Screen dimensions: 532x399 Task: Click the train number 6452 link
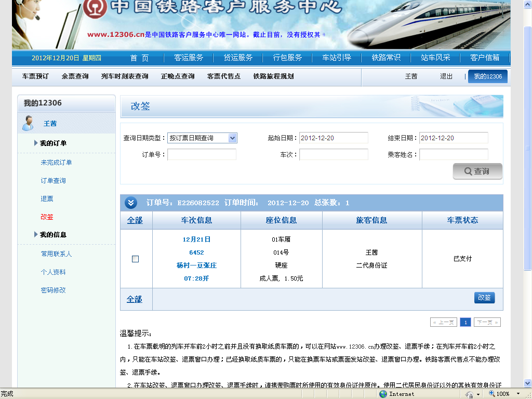click(196, 252)
